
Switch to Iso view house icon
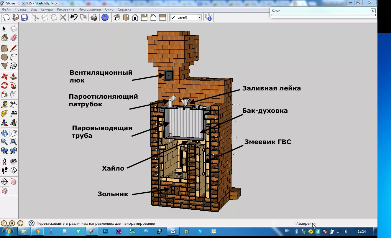coord(117,17)
